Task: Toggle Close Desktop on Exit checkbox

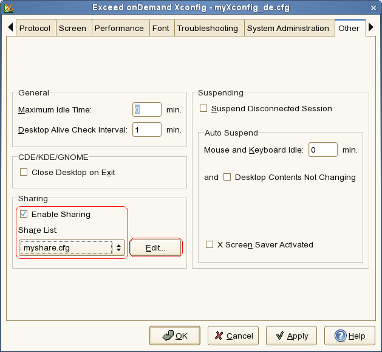Action: pos(24,173)
